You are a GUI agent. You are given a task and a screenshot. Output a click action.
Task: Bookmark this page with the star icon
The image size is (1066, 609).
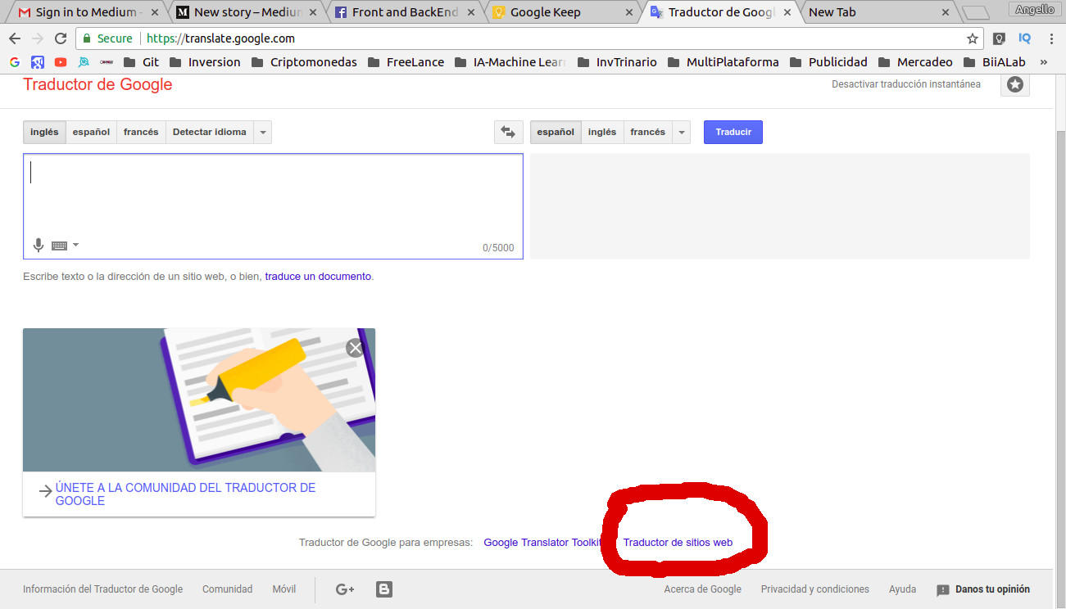pyautogui.click(x=973, y=38)
